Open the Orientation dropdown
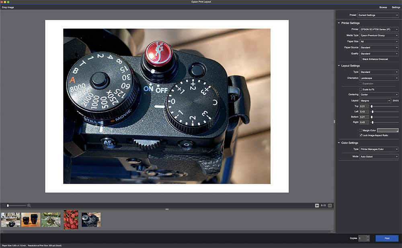Screen dimensions: 402x248 (379, 78)
